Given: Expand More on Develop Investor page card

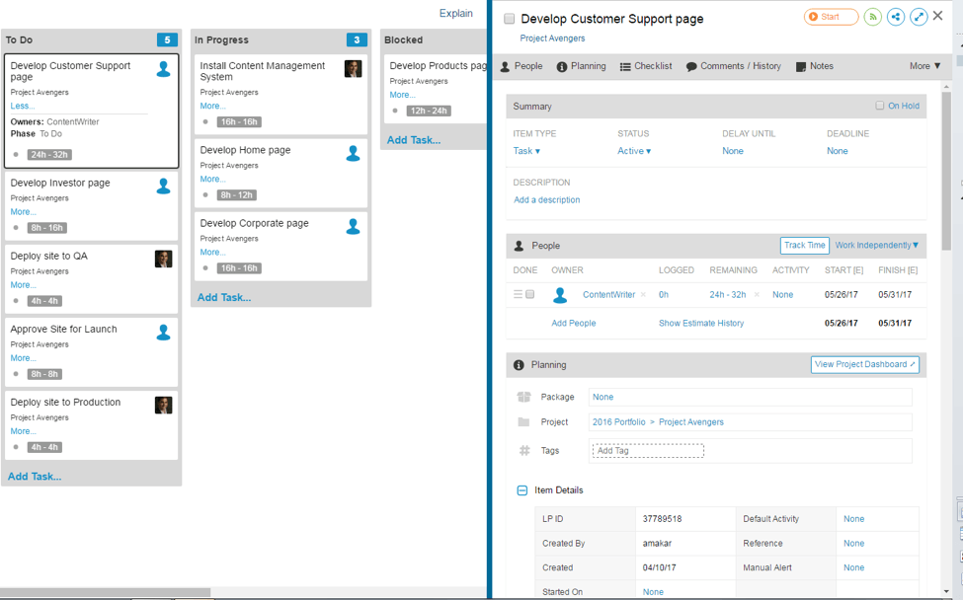Looking at the screenshot, I should pyautogui.click(x=24, y=211).
